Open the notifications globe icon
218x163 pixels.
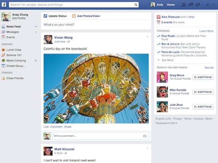click(x=198, y=5)
